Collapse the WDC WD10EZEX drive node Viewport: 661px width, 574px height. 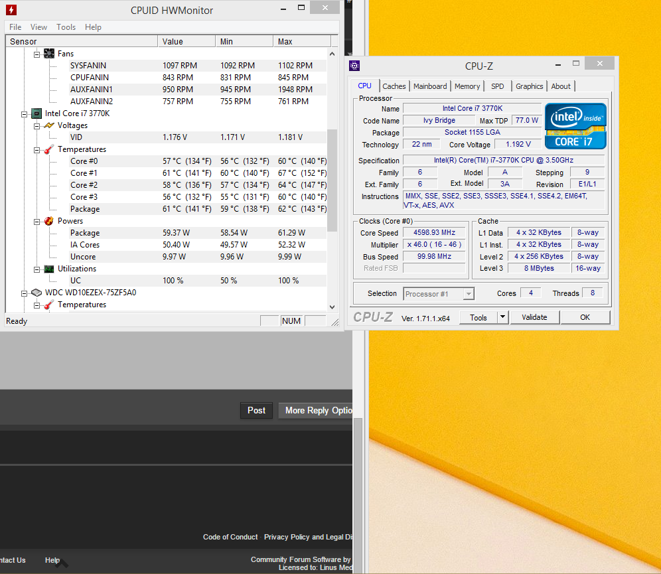coord(24,293)
